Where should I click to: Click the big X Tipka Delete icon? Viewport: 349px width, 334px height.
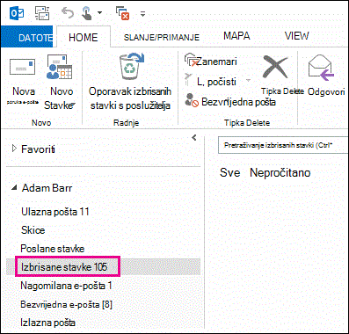pos(275,68)
